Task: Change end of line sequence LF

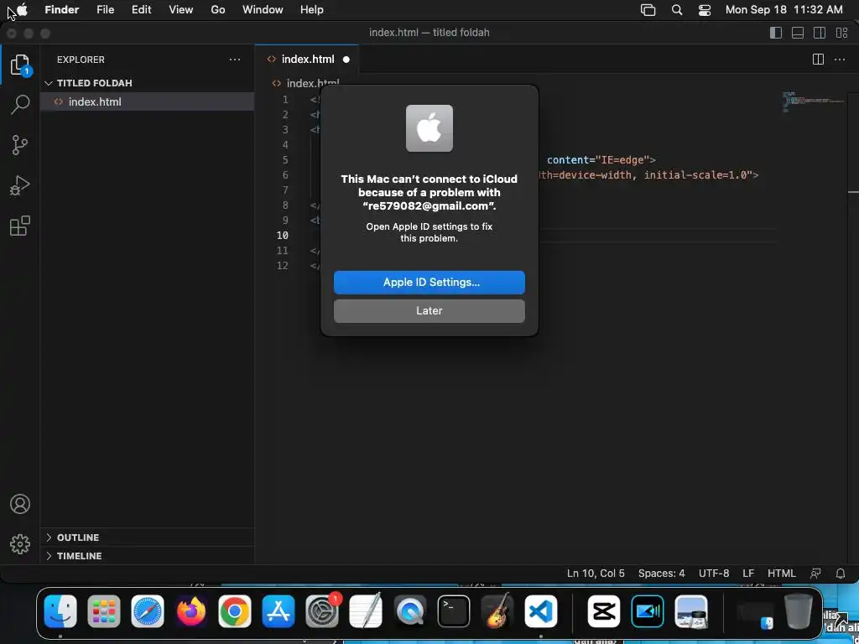Action: coord(748,574)
